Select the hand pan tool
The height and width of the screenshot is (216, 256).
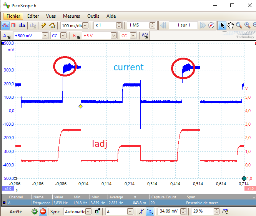tap(231, 25)
